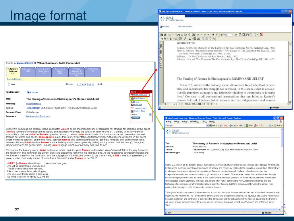Click the Gmail M icon in Google toolbar
294x221 pixels.
tap(225, 125)
